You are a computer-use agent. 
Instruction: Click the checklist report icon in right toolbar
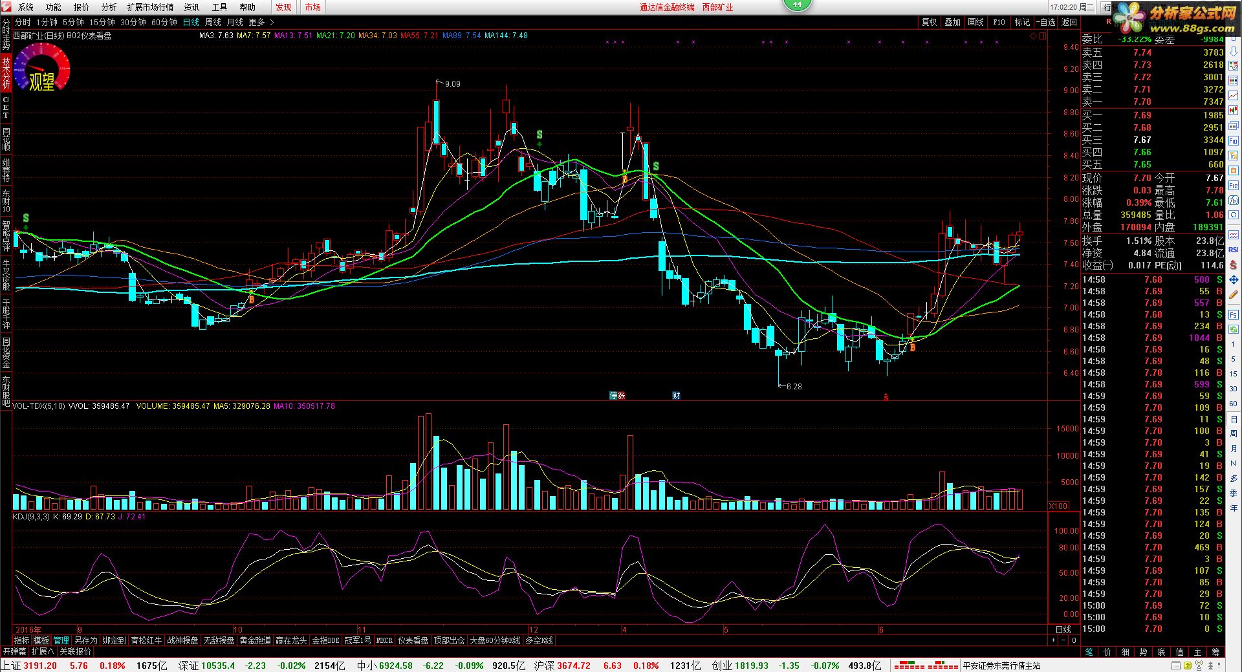coord(1234,65)
